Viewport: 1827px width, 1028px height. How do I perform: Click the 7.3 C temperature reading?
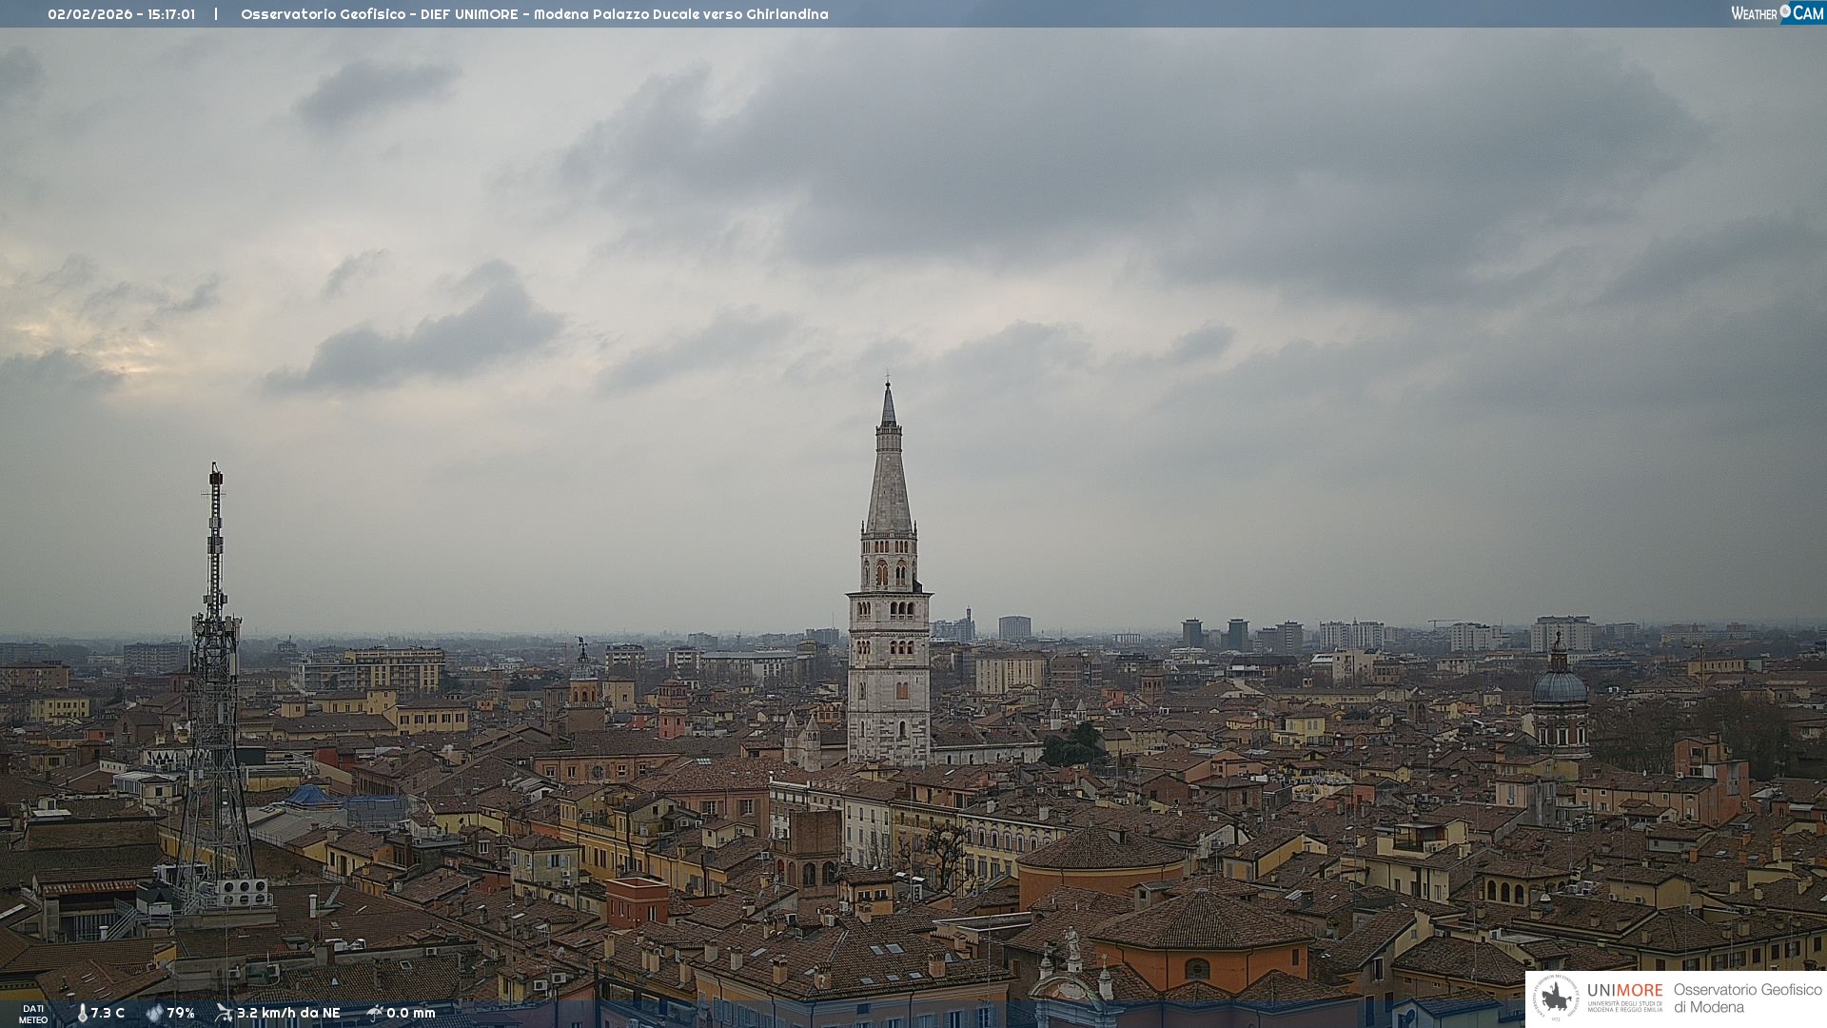pos(108,1013)
